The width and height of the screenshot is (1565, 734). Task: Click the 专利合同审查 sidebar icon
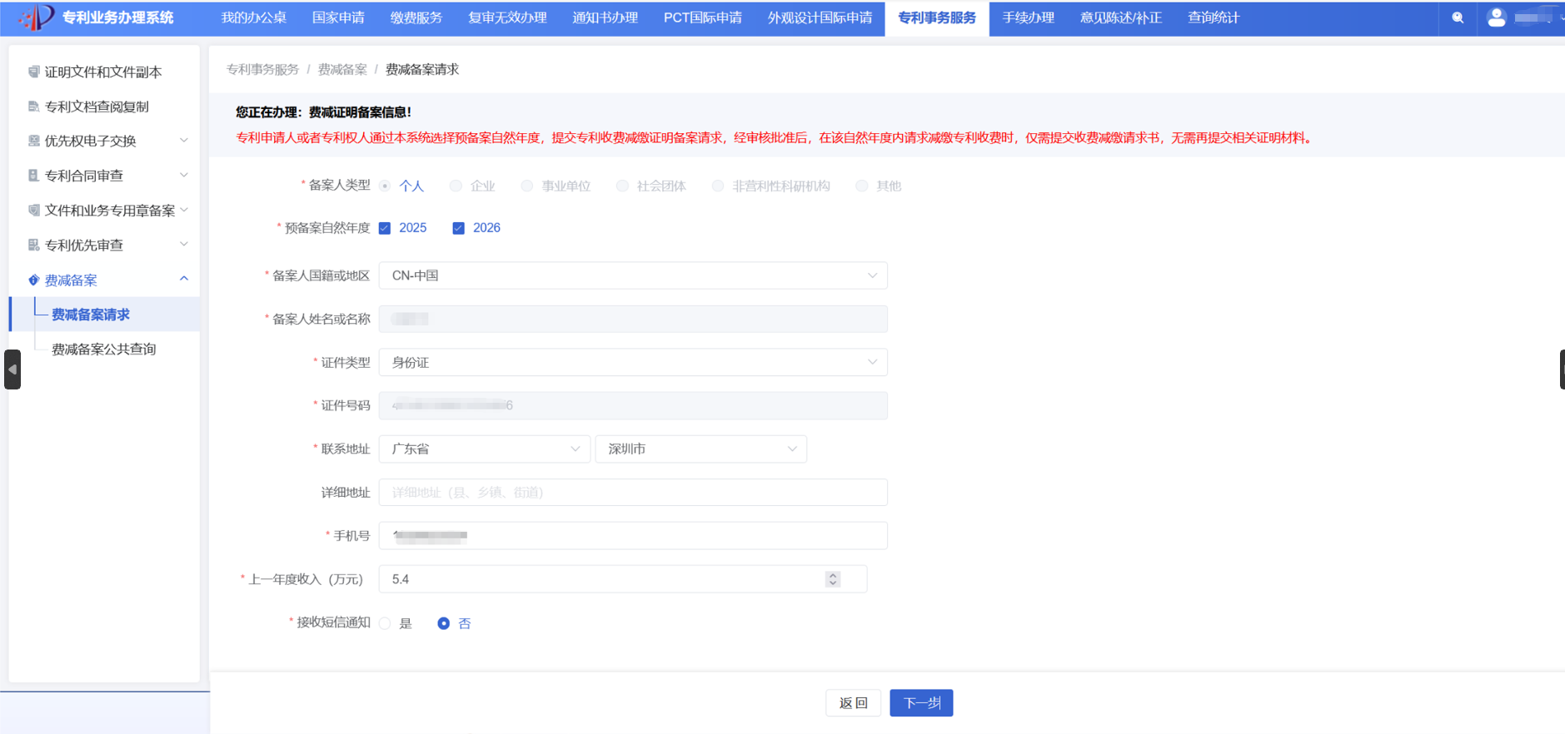[x=33, y=176]
